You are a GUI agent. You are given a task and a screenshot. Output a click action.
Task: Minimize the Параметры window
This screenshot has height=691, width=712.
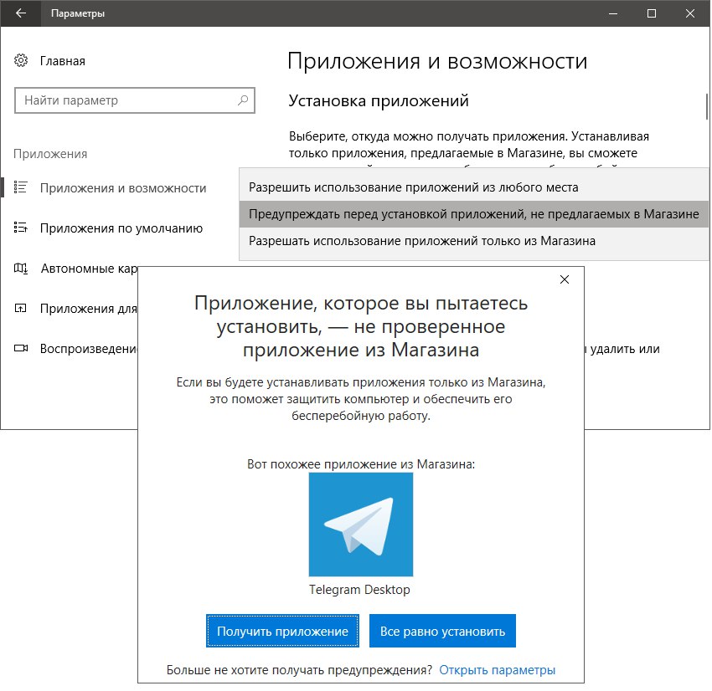[x=613, y=13]
